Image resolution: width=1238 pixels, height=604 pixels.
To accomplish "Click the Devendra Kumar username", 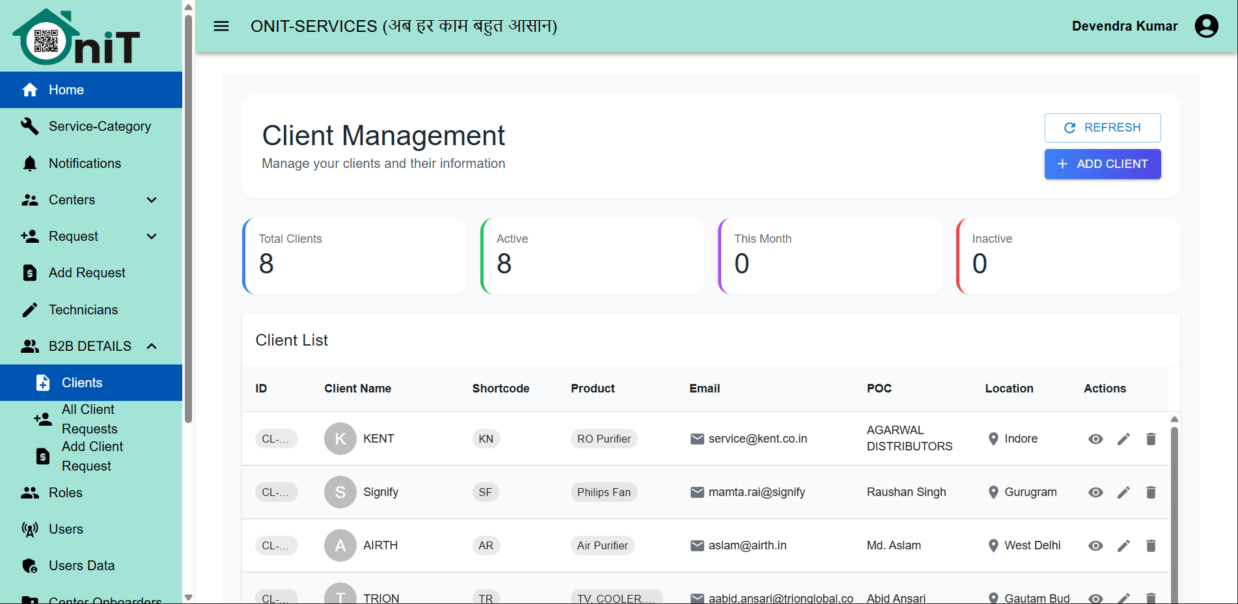I will tap(1125, 26).
